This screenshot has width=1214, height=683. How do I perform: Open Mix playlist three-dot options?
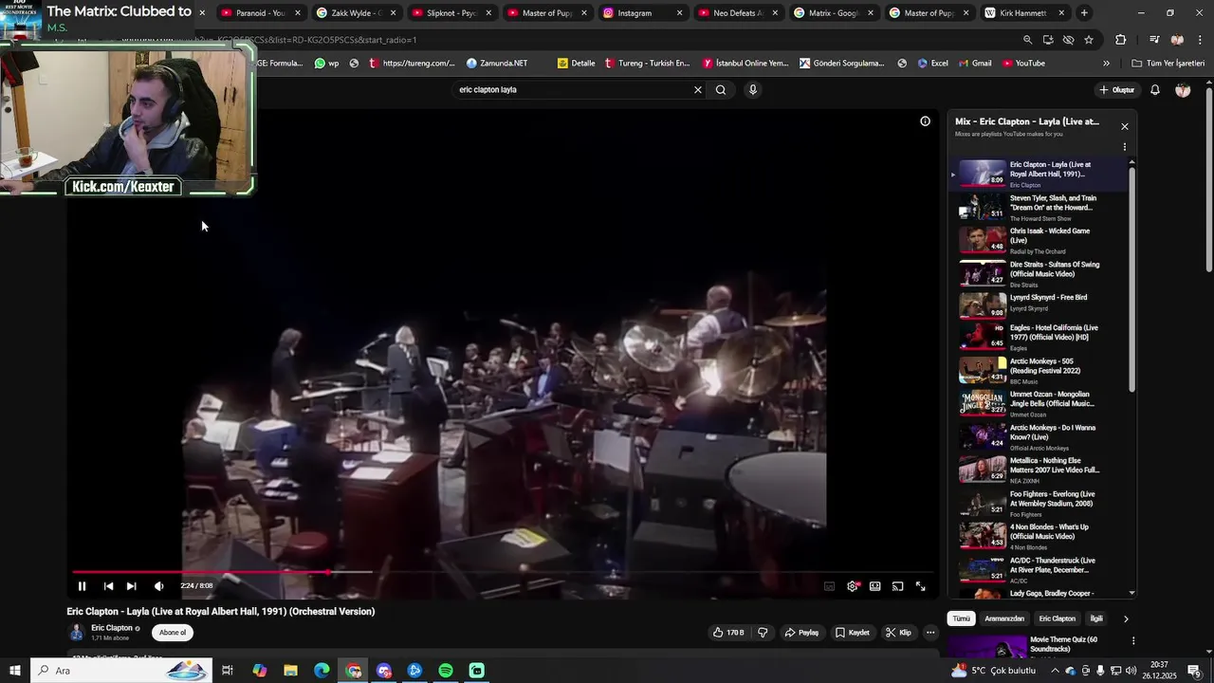pyautogui.click(x=1125, y=147)
